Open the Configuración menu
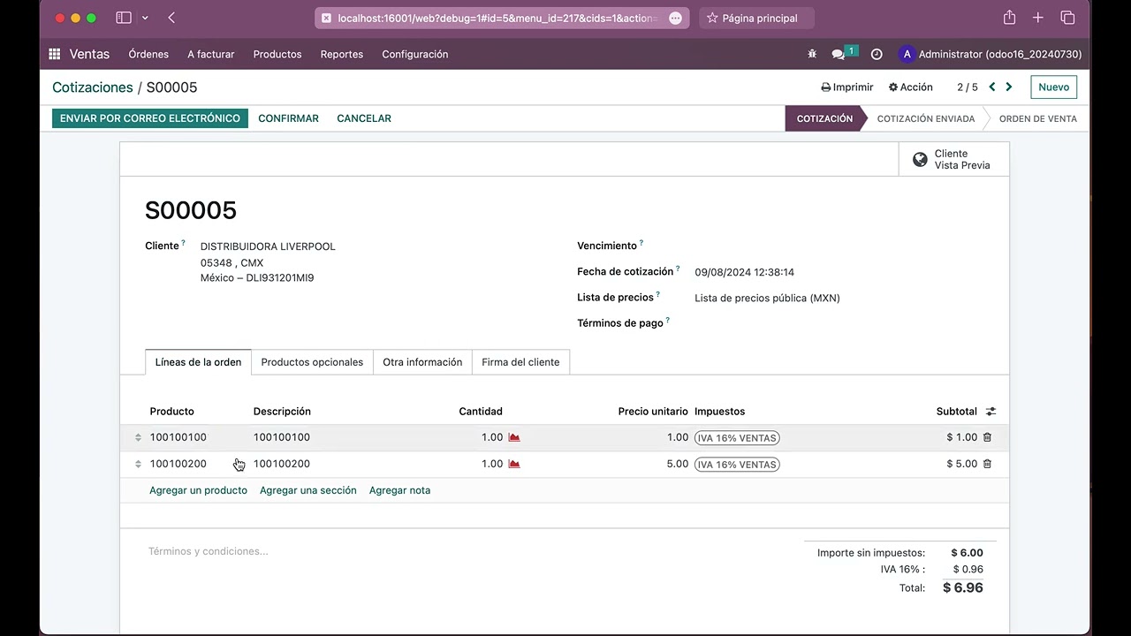 (x=415, y=54)
